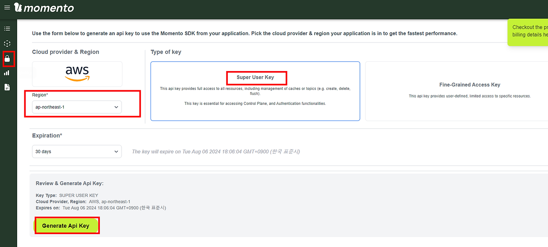
Task: Open the bar chart usage icon
Action: click(7, 73)
